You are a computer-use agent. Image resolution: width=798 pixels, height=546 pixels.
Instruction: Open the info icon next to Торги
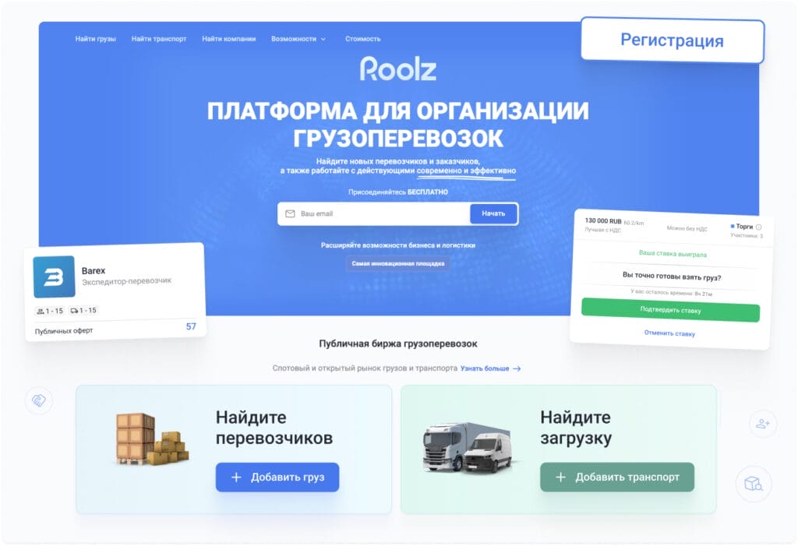pyautogui.click(x=758, y=227)
